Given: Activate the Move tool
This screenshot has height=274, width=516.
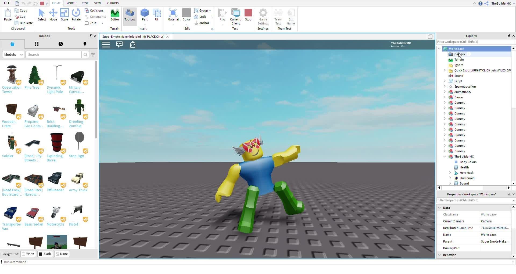Looking at the screenshot, I should pos(53,15).
